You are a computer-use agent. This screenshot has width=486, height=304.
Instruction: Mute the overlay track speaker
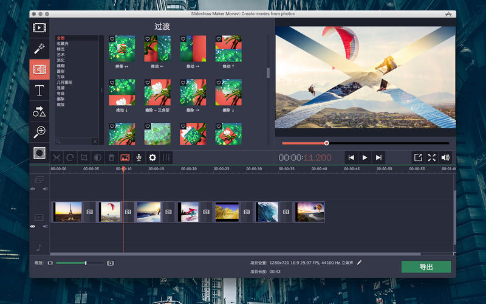click(x=46, y=188)
